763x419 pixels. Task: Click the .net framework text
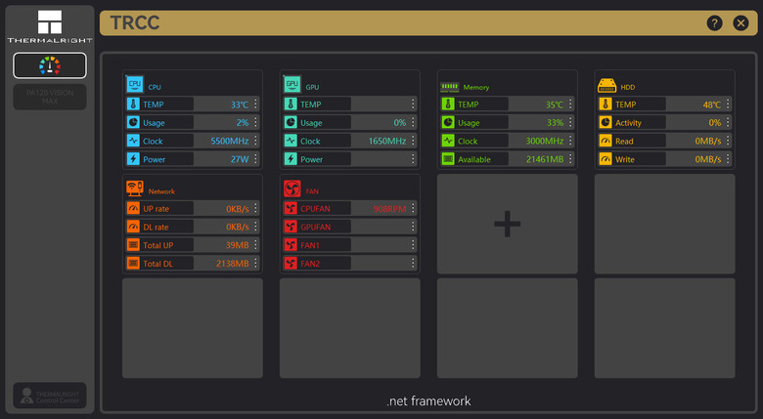tap(428, 401)
